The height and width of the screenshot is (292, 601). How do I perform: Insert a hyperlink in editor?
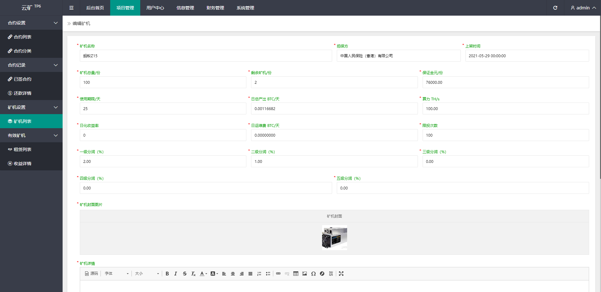coord(278,274)
